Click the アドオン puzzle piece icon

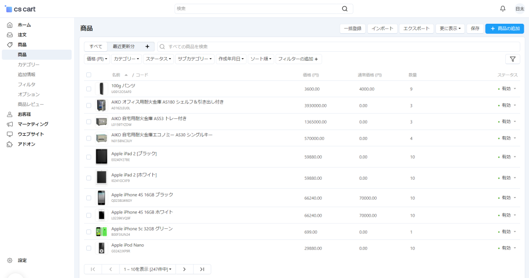[x=10, y=144]
